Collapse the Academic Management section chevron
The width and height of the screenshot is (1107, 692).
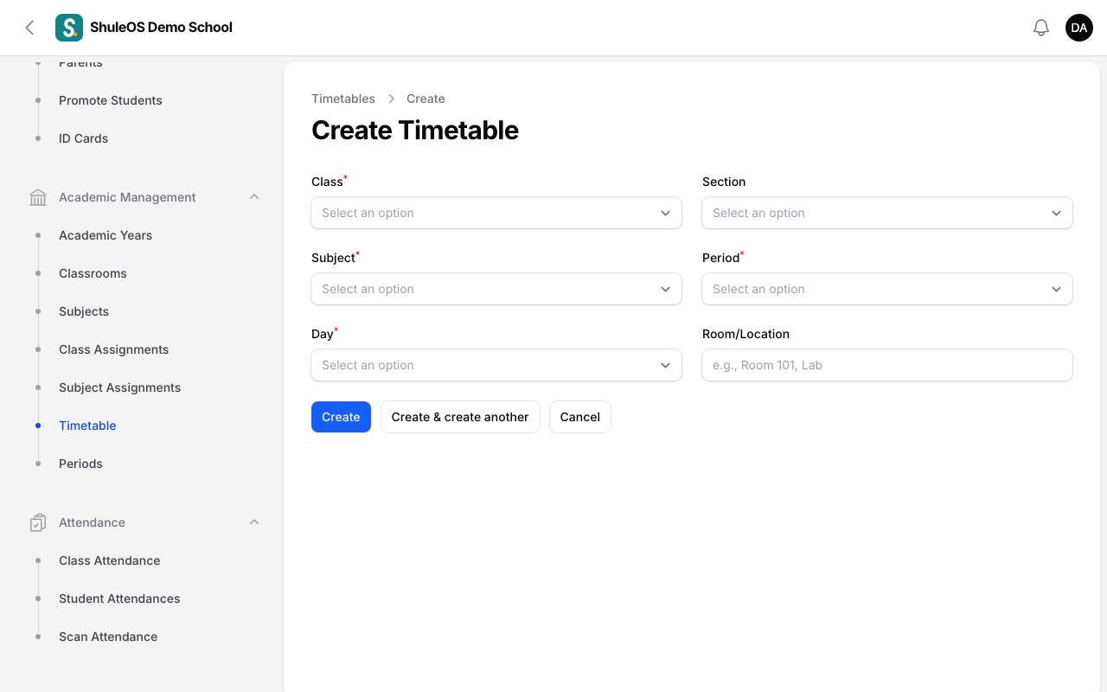254,197
